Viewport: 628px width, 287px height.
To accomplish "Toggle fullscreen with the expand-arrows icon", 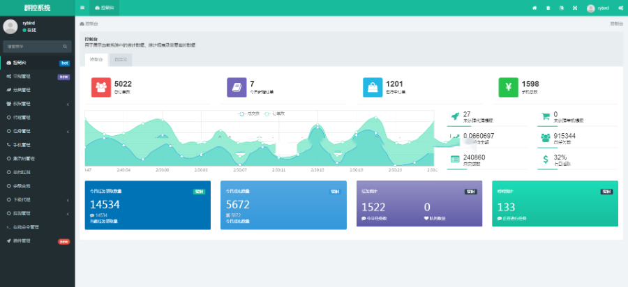I will [x=575, y=8].
